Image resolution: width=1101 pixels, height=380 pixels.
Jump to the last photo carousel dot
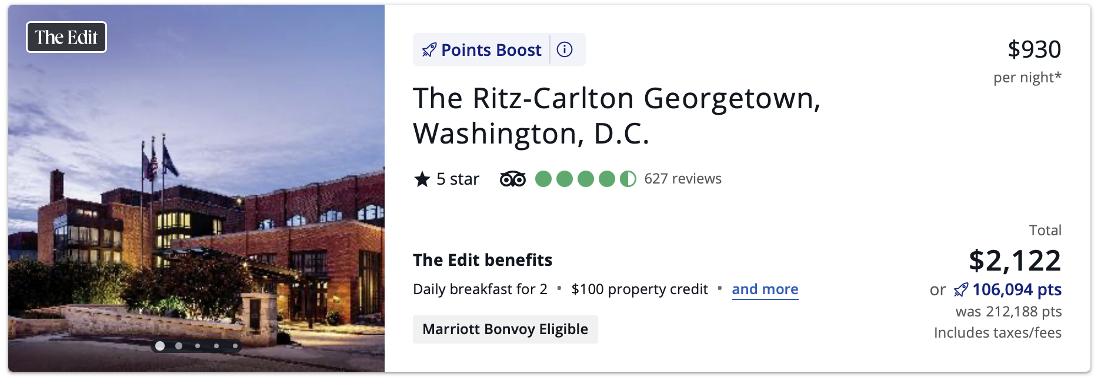[235, 346]
